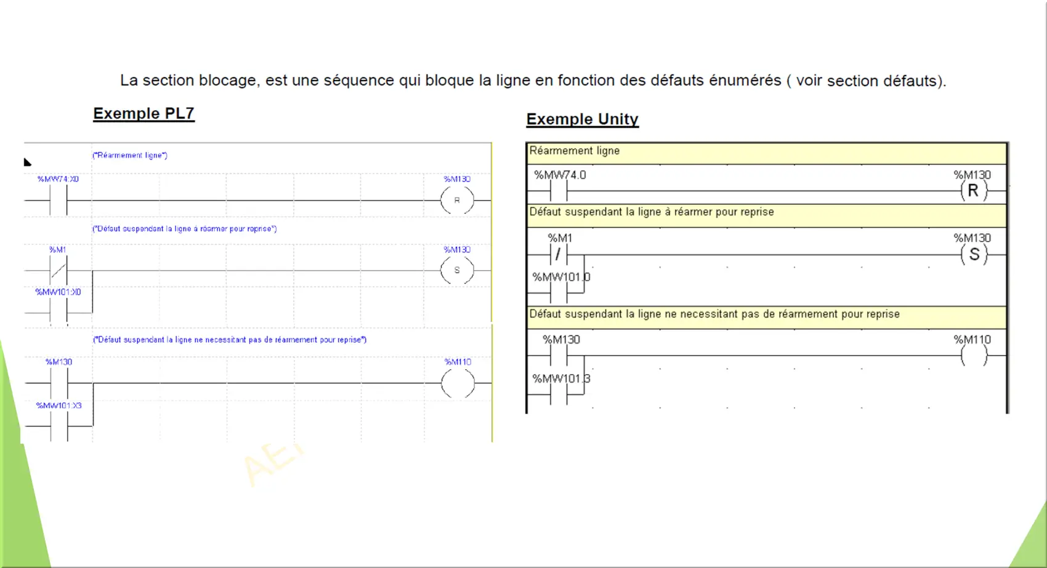
Task: Click the %MW101.0 label in Unity
Action: tap(561, 277)
